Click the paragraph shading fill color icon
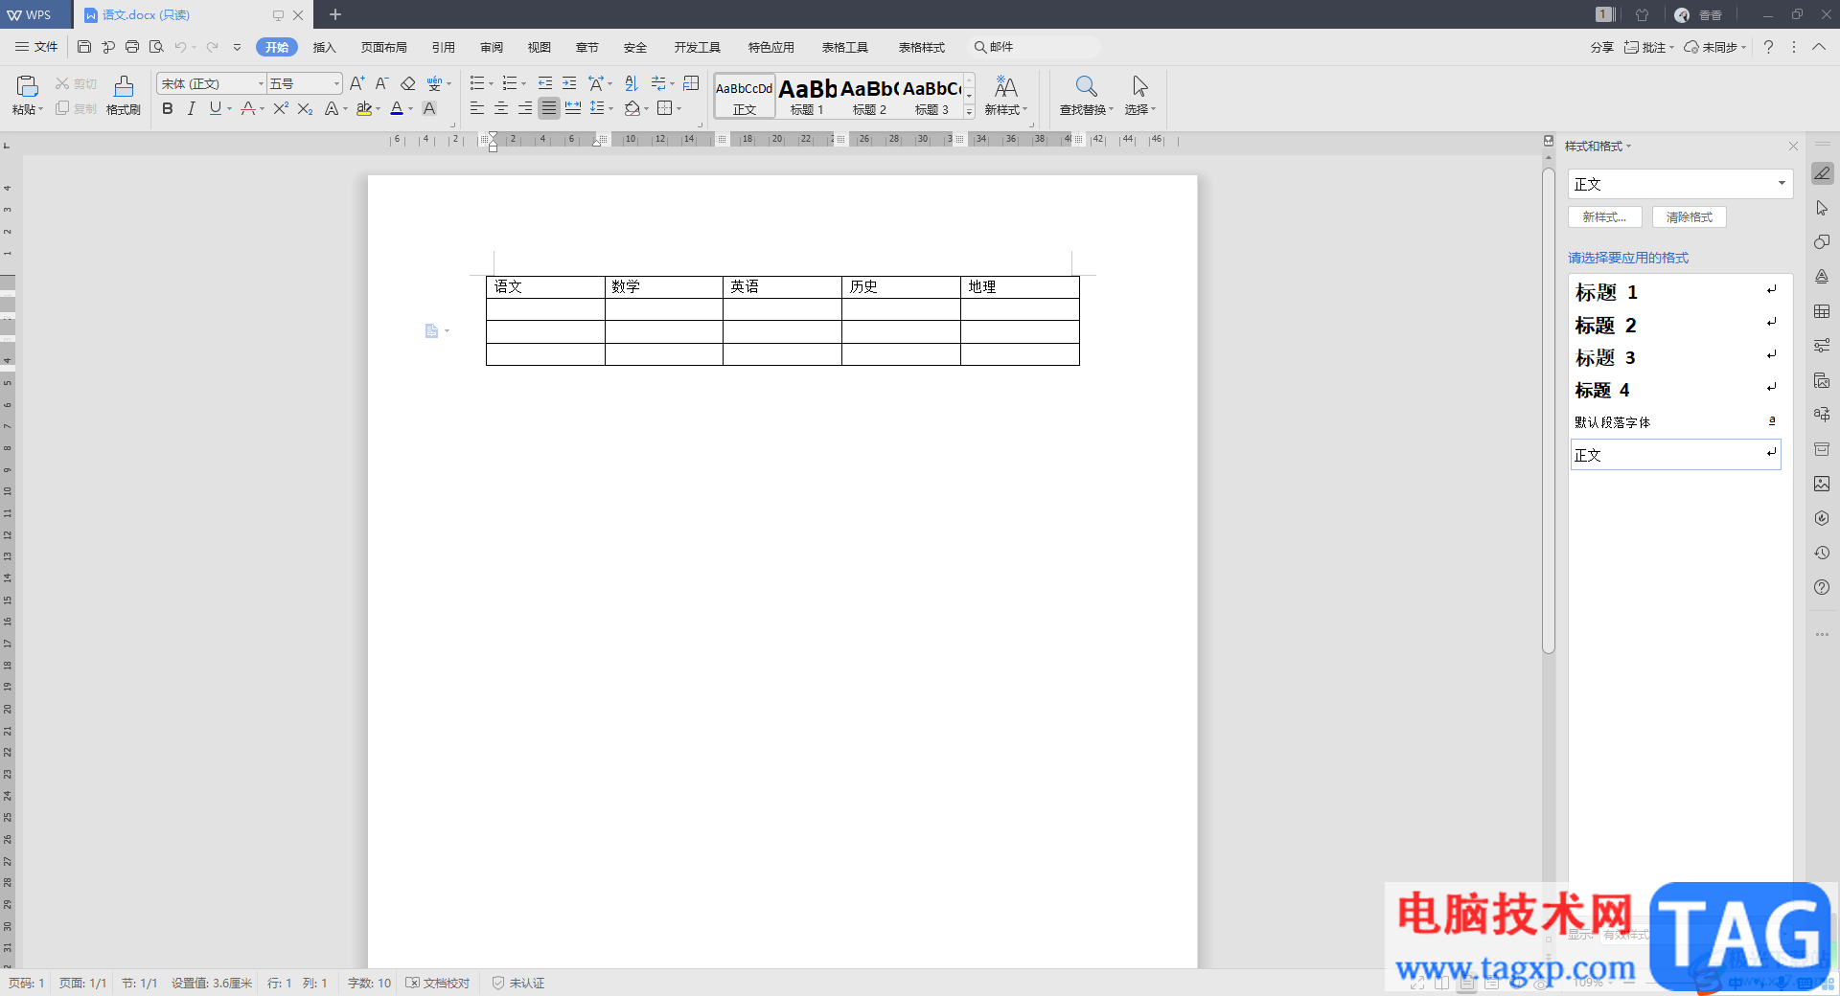Viewport: 1840px width, 996px height. (632, 108)
